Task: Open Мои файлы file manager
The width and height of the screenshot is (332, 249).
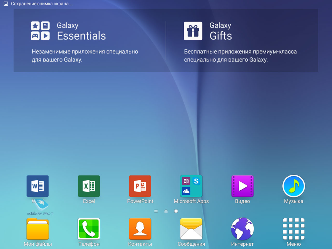Action: [38, 229]
